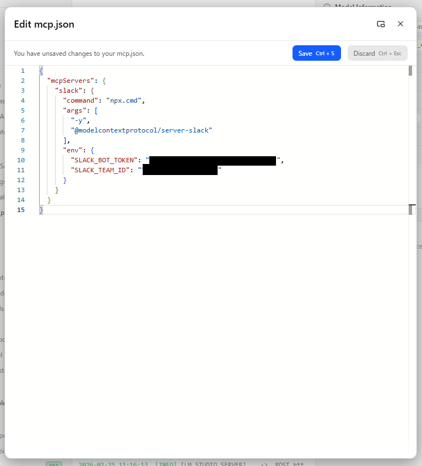
Task: Click the Edit mcp.json dialog title
Action: point(44,24)
